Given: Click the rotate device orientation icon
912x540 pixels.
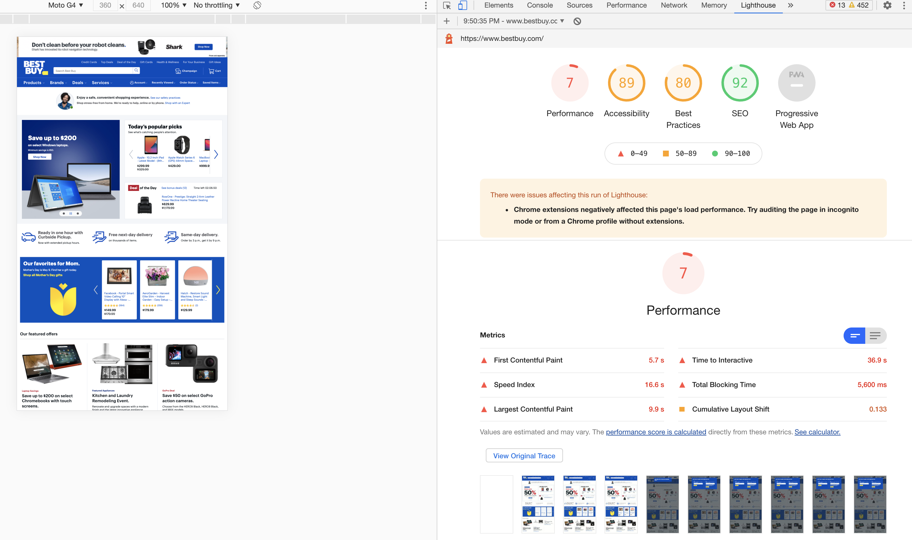Looking at the screenshot, I should (257, 6).
